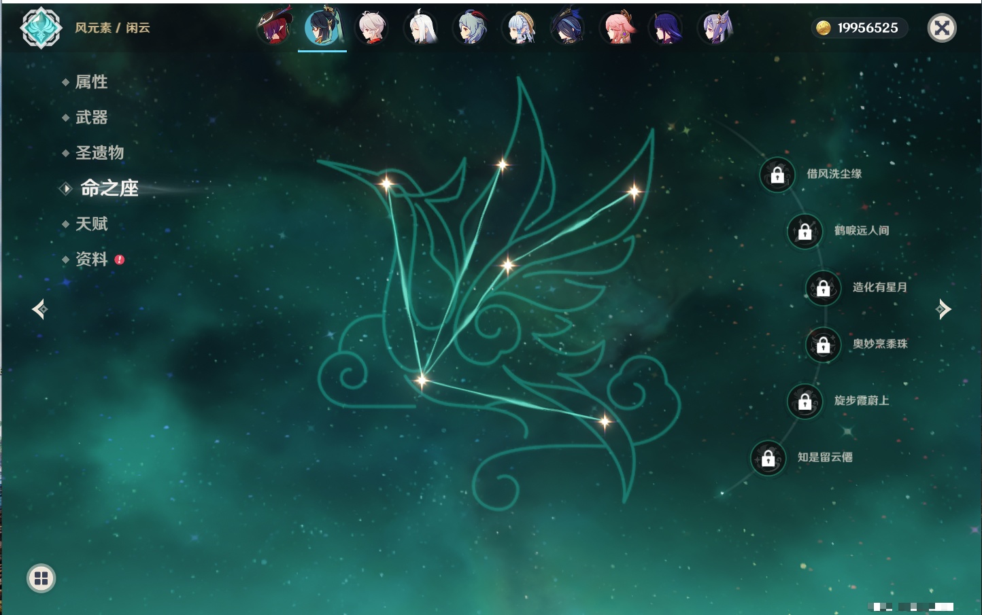Click the star at the crane's crest tip
This screenshot has height=615, width=982.
pos(503,164)
